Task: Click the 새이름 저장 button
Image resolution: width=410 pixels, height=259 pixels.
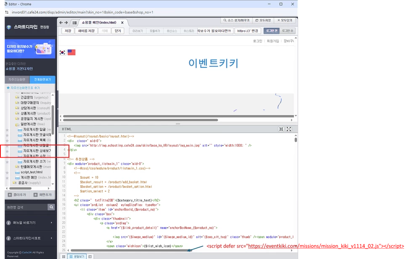Action: point(86,31)
